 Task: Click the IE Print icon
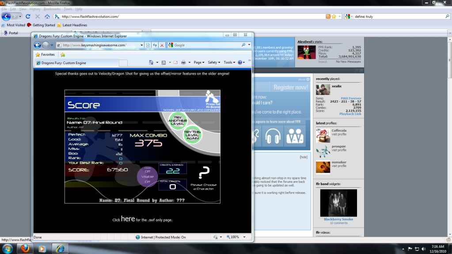click(x=183, y=63)
